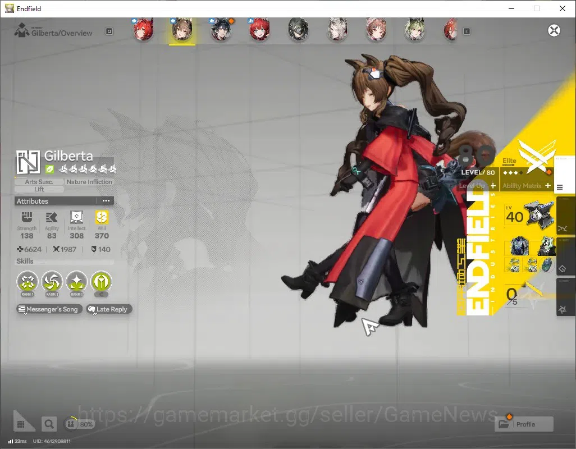The image size is (576, 449).
Task: Select the dark helmeted operator portrait
Action: pyautogui.click(x=298, y=30)
